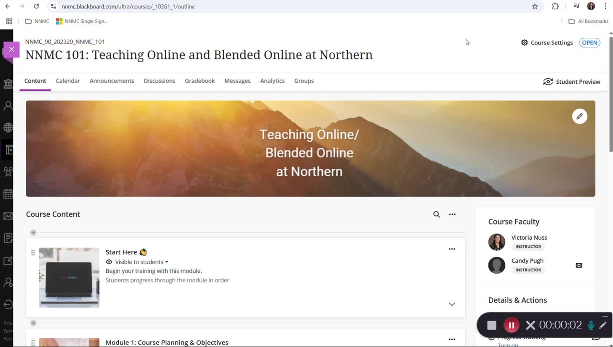The height and width of the screenshot is (347, 613).
Task: Open Chrome profile avatar
Action: pyautogui.click(x=591, y=6)
